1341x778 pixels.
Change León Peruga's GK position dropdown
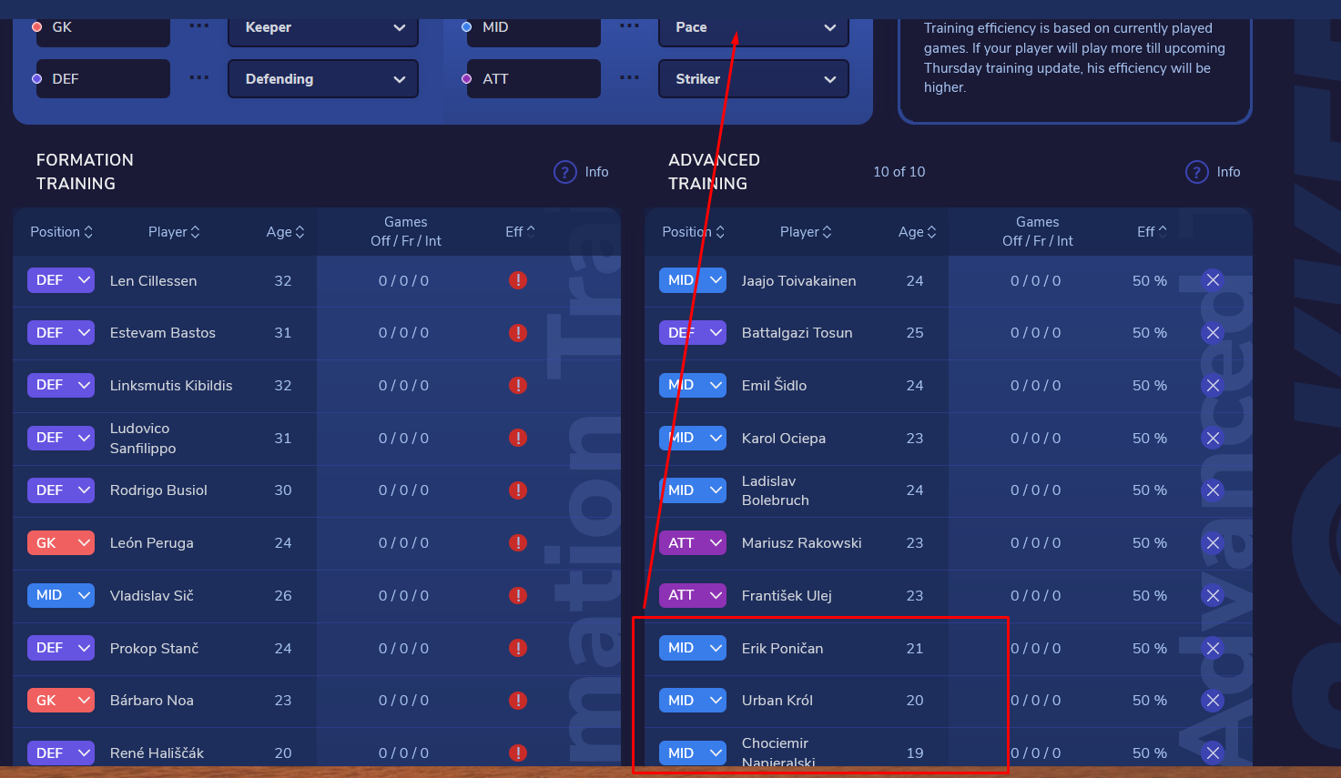point(61,543)
